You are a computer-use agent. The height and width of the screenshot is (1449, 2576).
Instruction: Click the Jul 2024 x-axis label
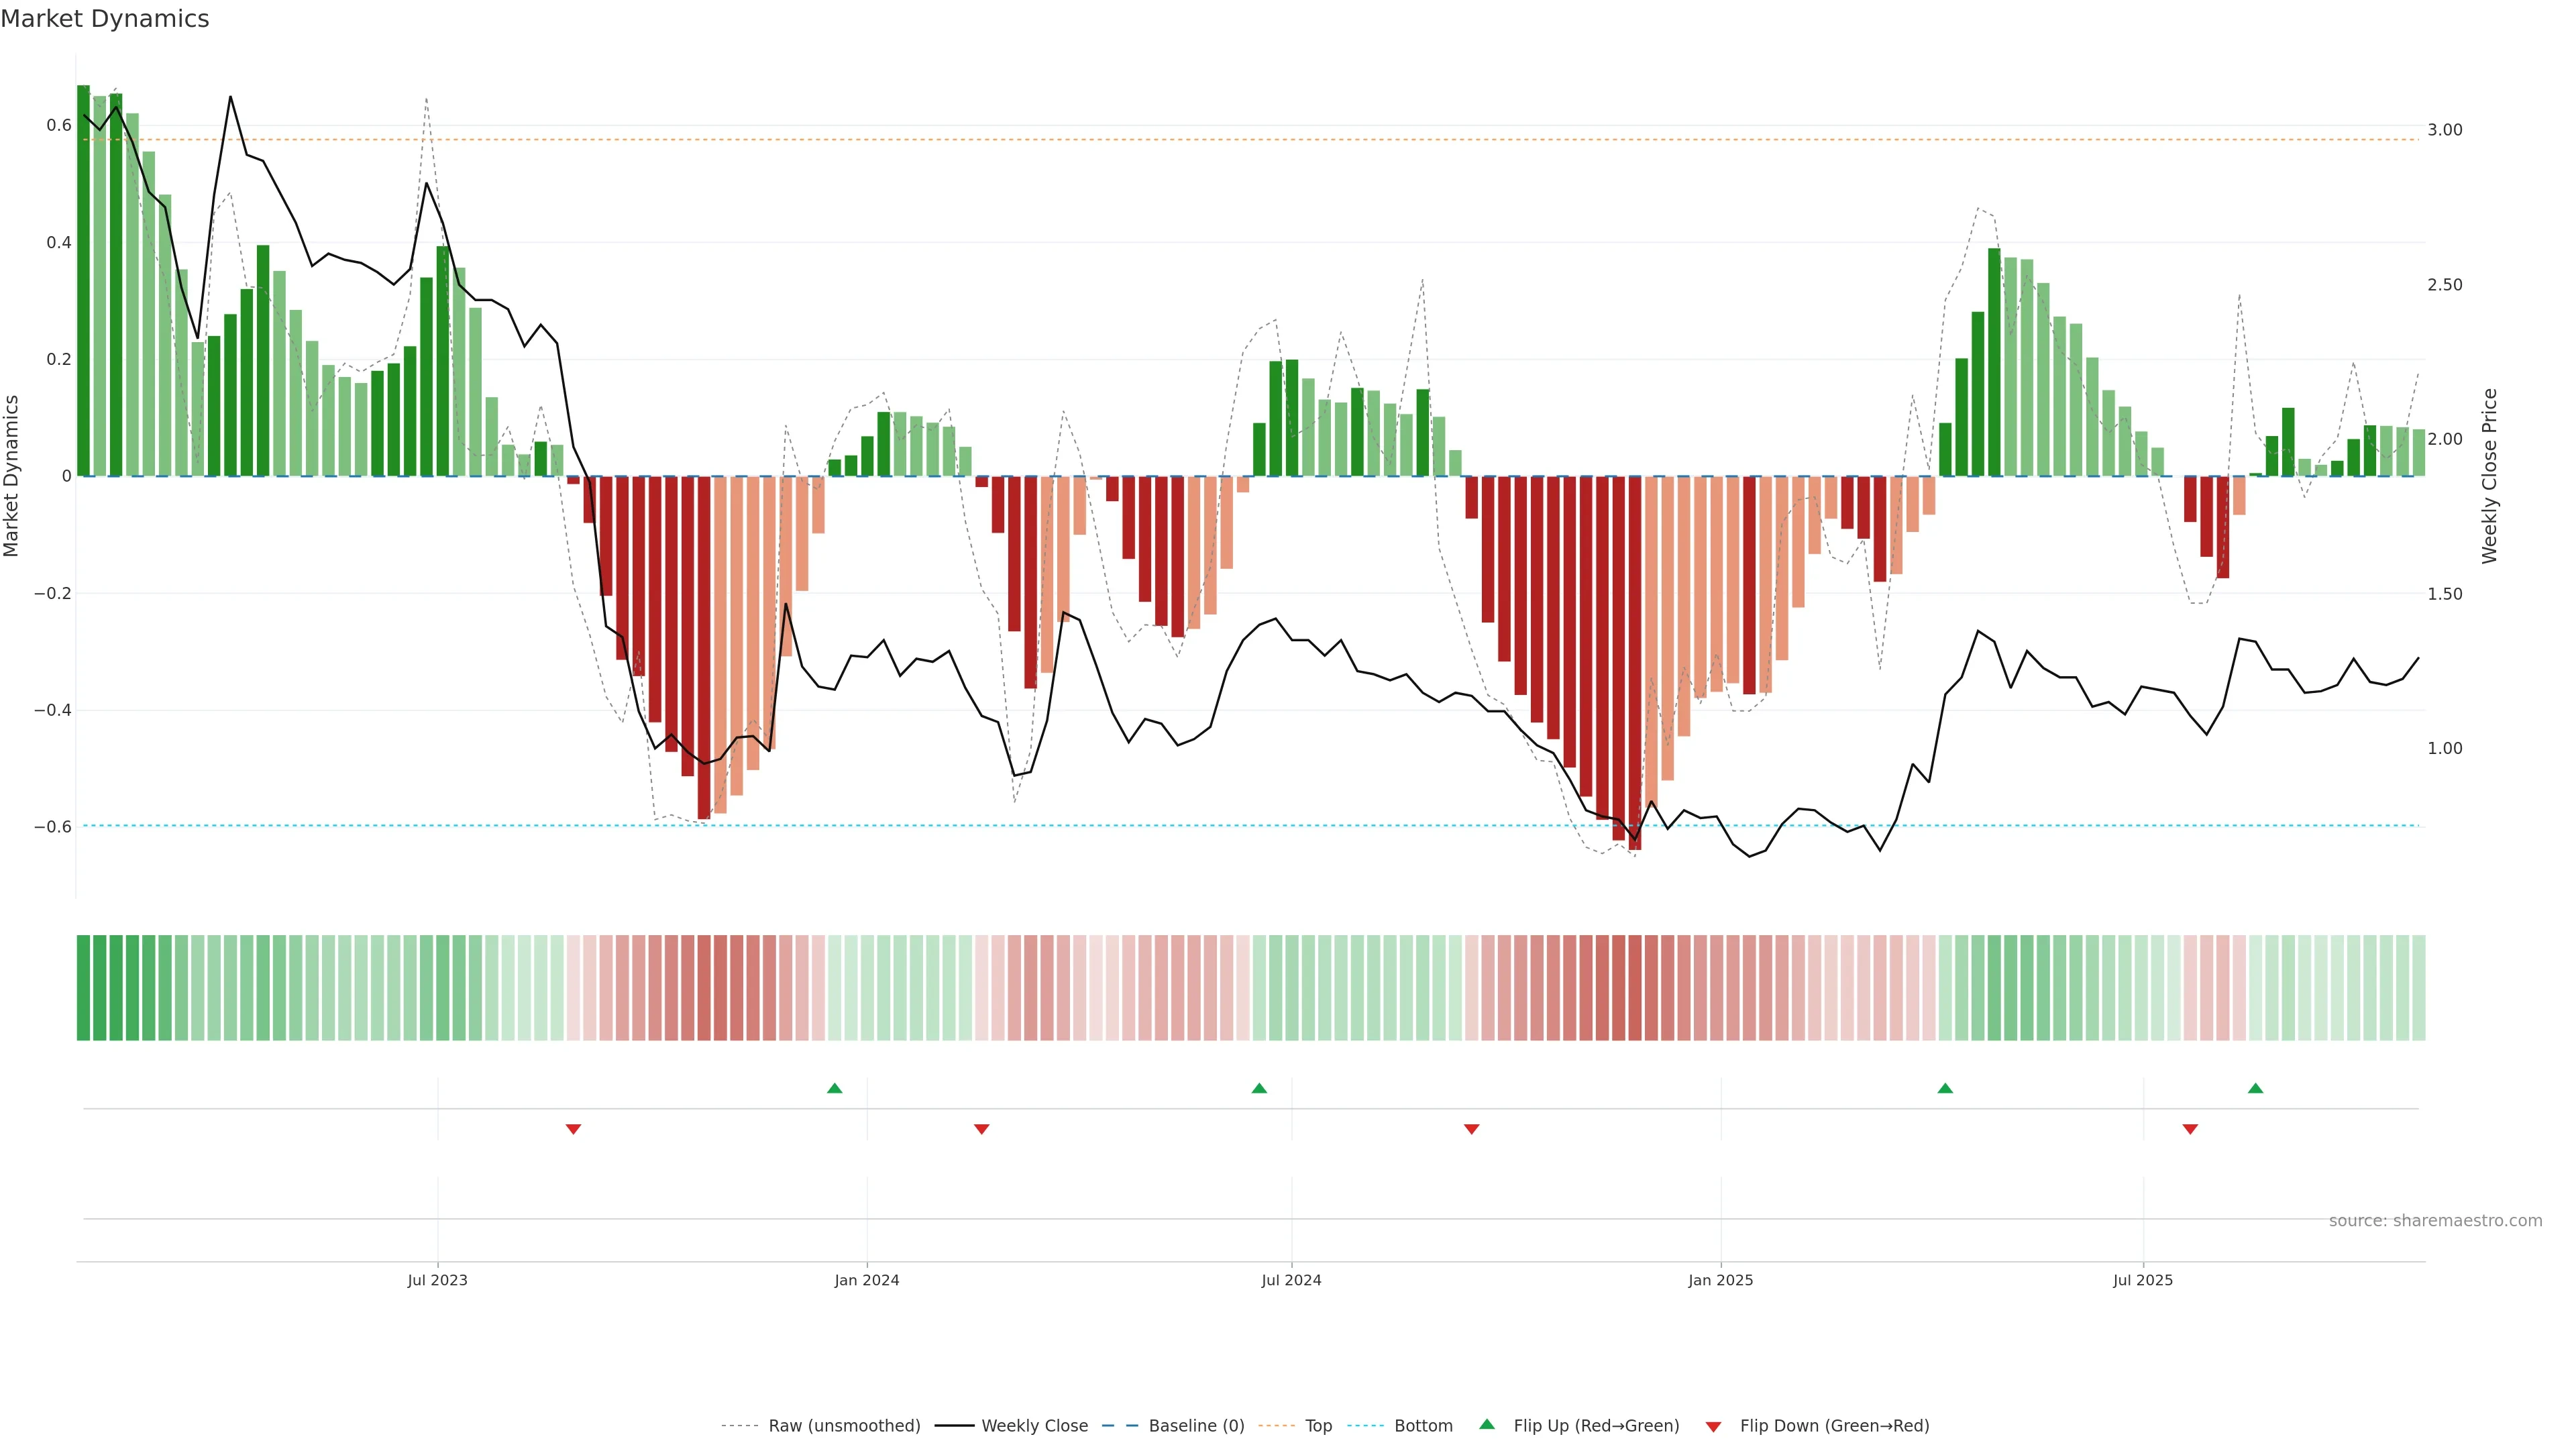click(x=1291, y=1280)
